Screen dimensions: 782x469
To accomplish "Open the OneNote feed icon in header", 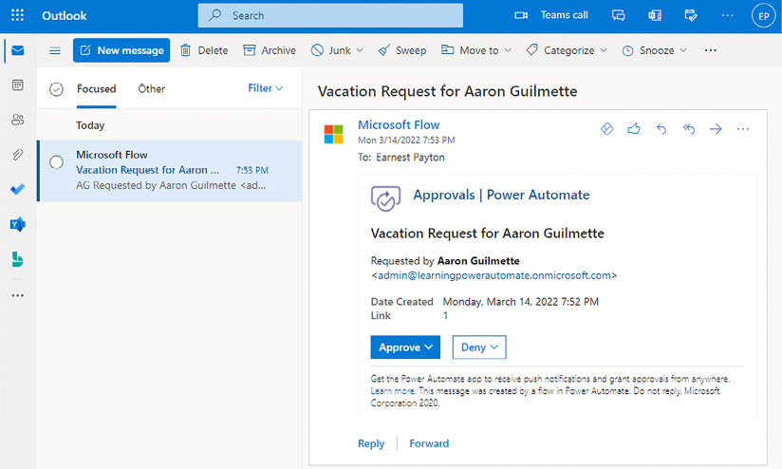I will (655, 15).
